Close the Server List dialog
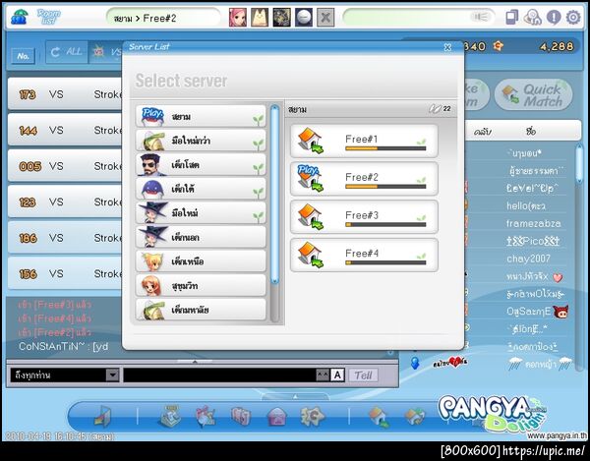 447,47
